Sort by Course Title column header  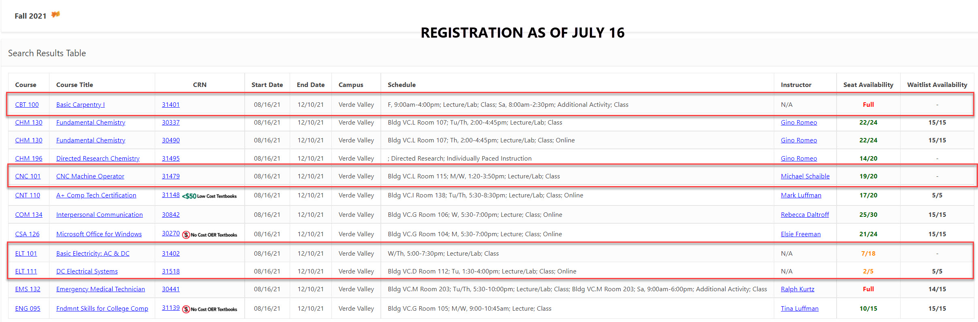coord(75,85)
